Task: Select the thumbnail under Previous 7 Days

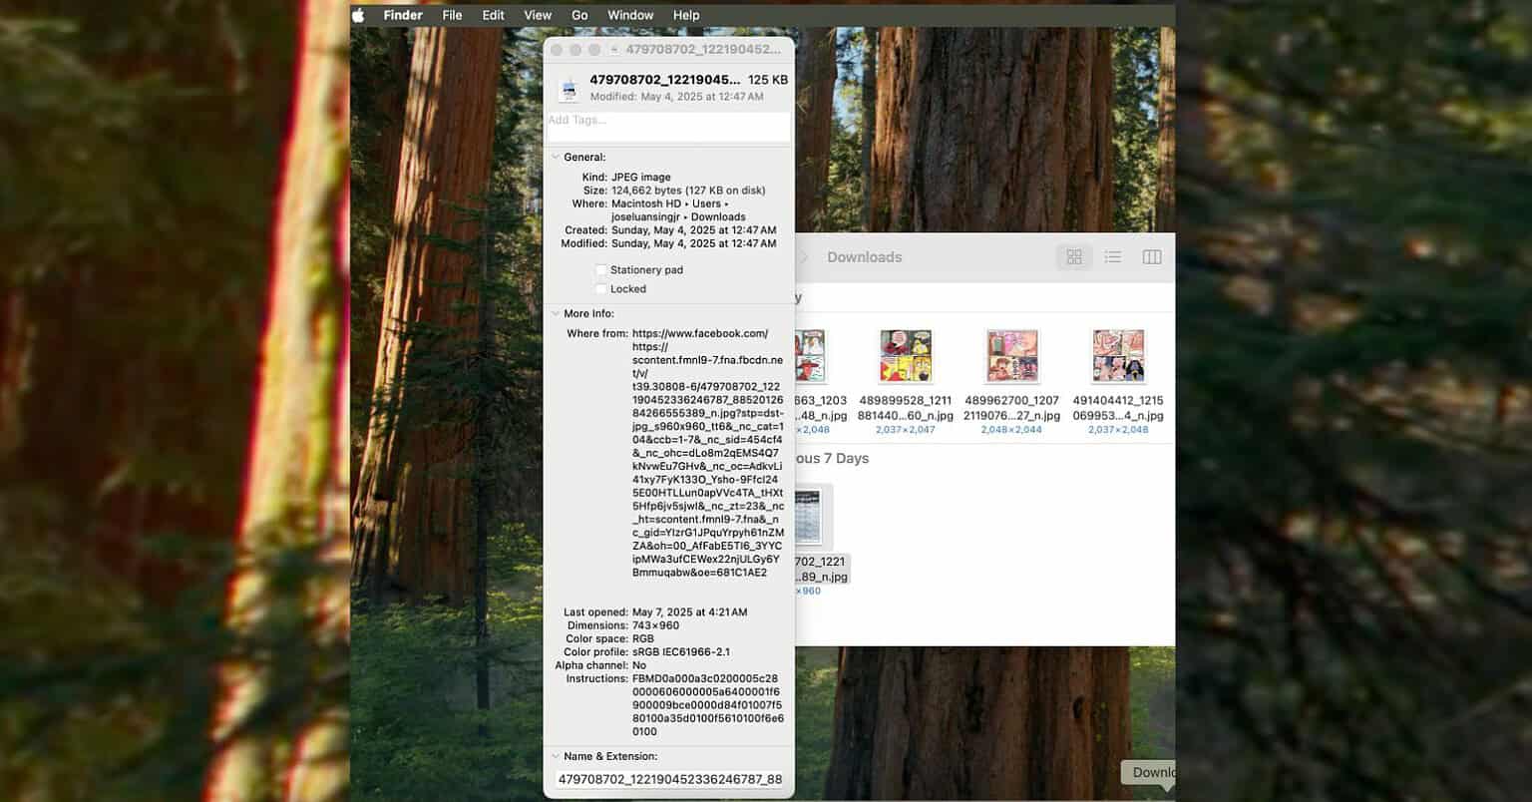Action: (x=806, y=516)
